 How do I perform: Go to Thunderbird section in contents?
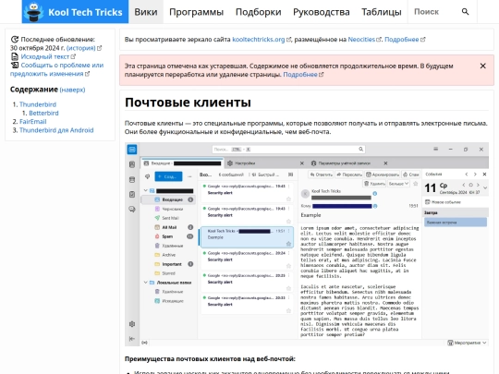point(38,104)
